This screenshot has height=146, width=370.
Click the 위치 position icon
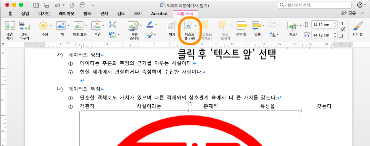tap(171, 25)
